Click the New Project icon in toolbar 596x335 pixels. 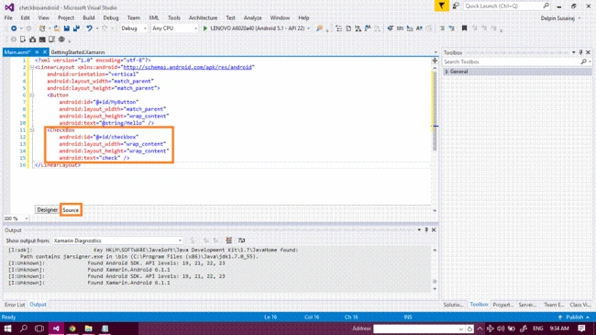coord(42,28)
